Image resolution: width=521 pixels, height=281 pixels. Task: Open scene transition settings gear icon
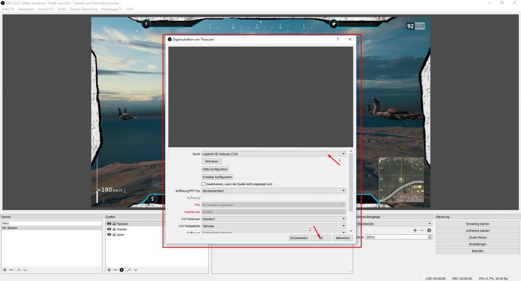pos(429,230)
